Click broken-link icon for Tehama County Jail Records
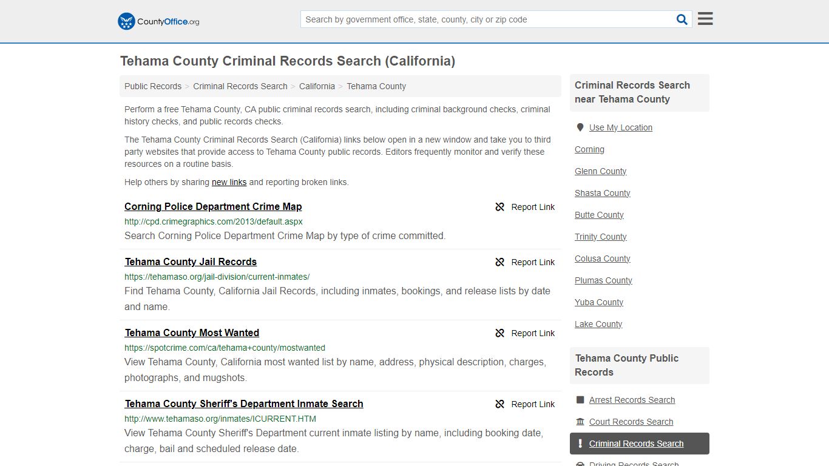Screen dimensions: 829x466 (499, 262)
